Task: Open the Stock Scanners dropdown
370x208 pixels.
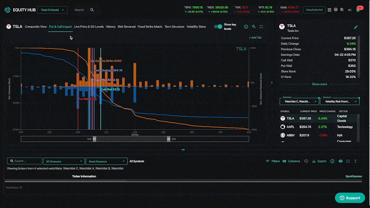Action: click(x=106, y=161)
